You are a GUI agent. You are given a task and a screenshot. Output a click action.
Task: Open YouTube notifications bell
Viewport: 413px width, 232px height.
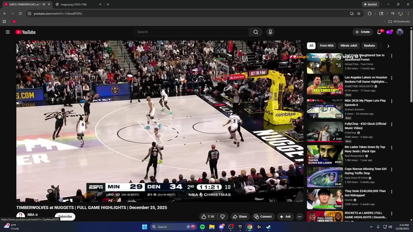[379, 32]
